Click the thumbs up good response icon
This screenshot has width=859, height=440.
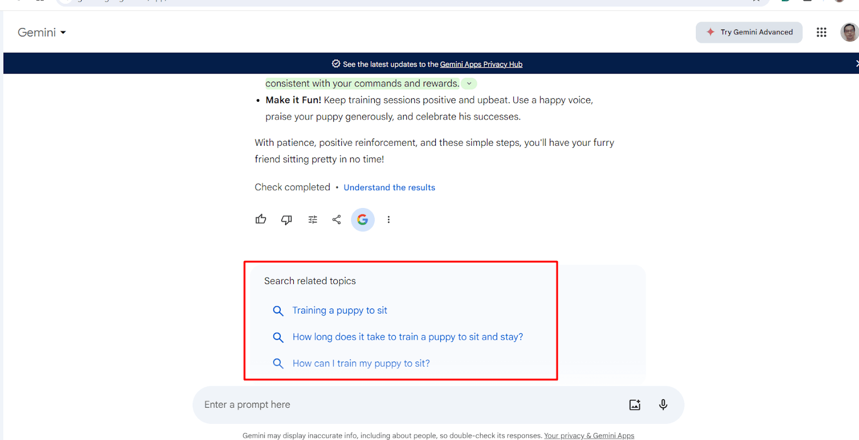click(x=261, y=219)
